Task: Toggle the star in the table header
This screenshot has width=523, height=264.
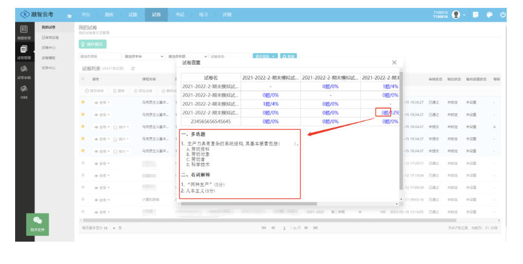Action: click(83, 79)
